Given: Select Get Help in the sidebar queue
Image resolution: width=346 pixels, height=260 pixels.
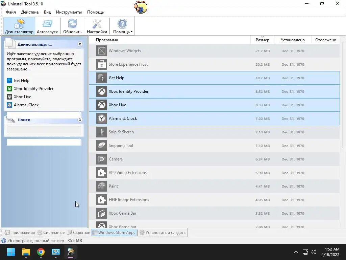Looking at the screenshot, I should tap(22, 81).
